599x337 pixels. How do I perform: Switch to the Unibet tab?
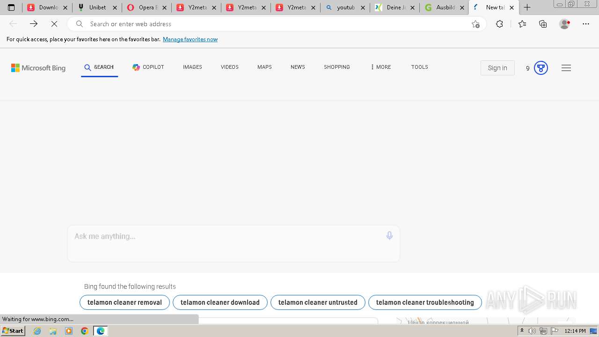[97, 7]
